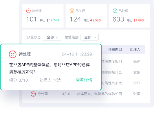Click the question text 总体而言，你持此的体验如何
Viewport: 154px width, 115px height.
(99, 94)
